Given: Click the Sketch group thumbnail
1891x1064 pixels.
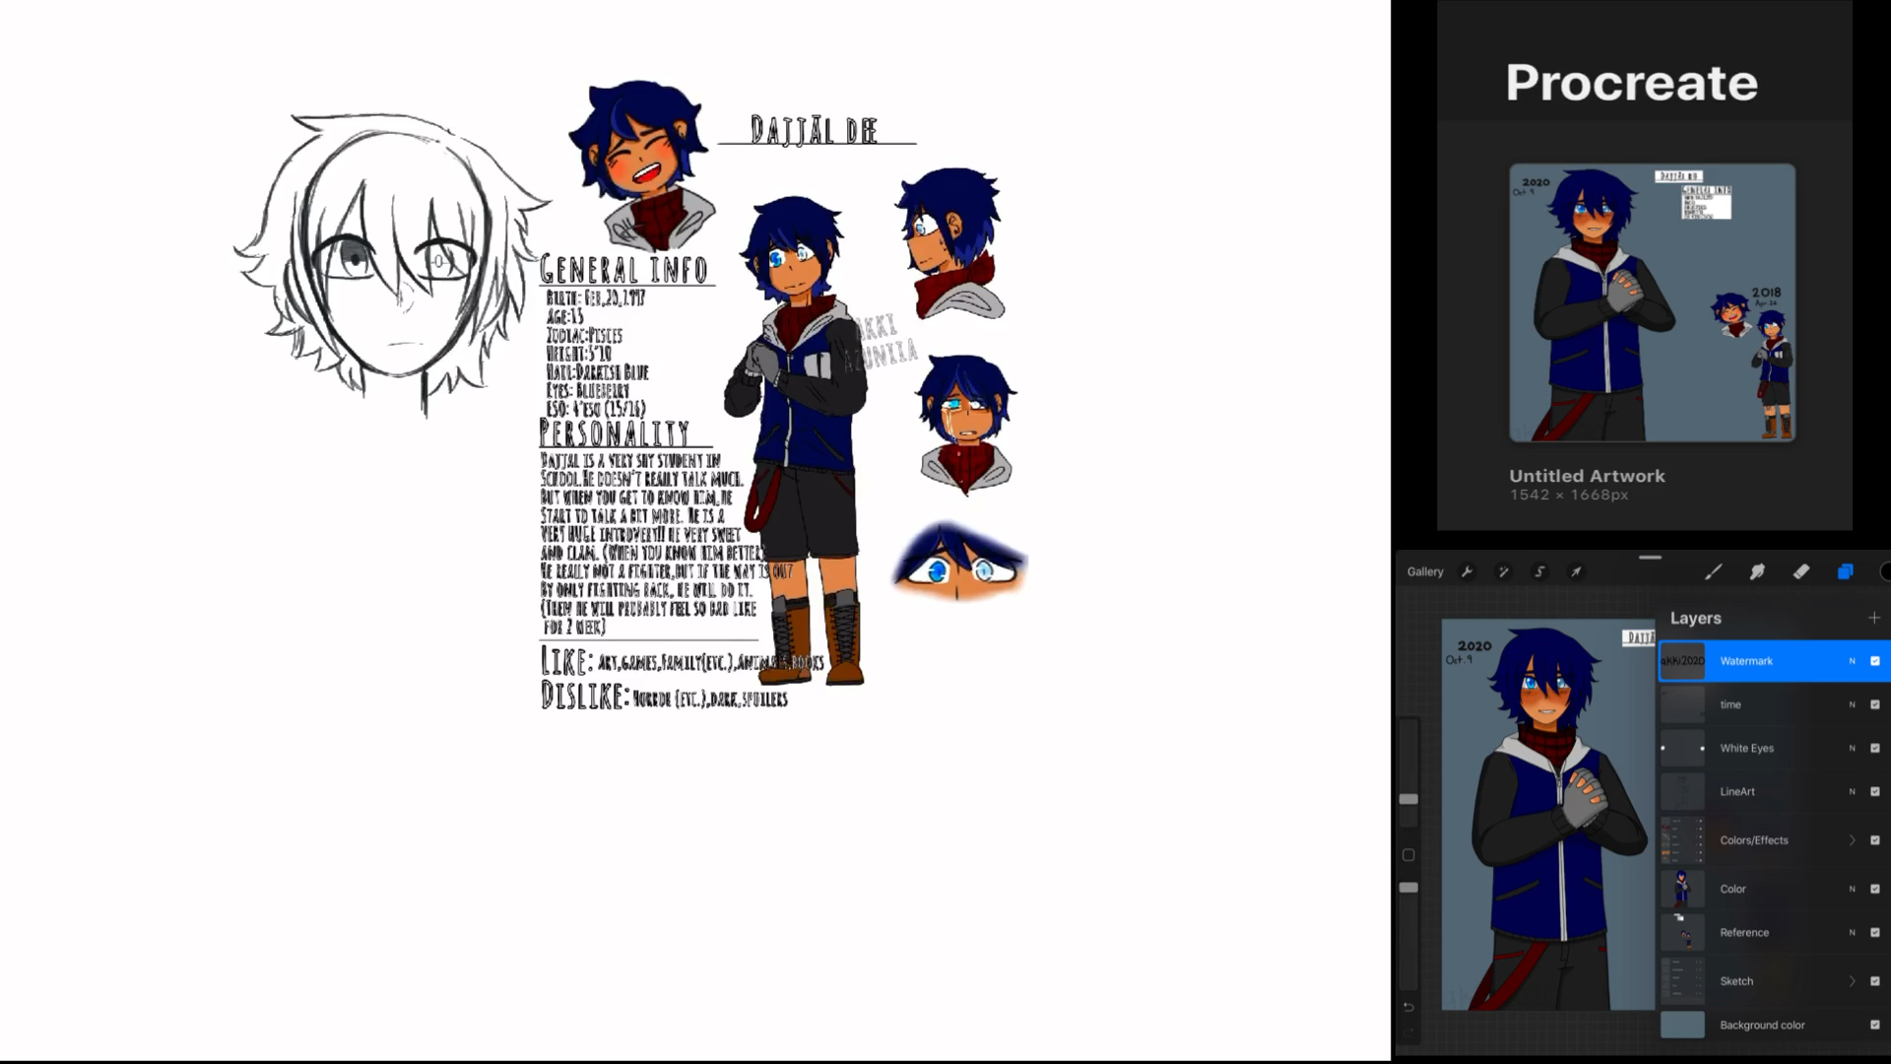Looking at the screenshot, I should pos(1682,981).
